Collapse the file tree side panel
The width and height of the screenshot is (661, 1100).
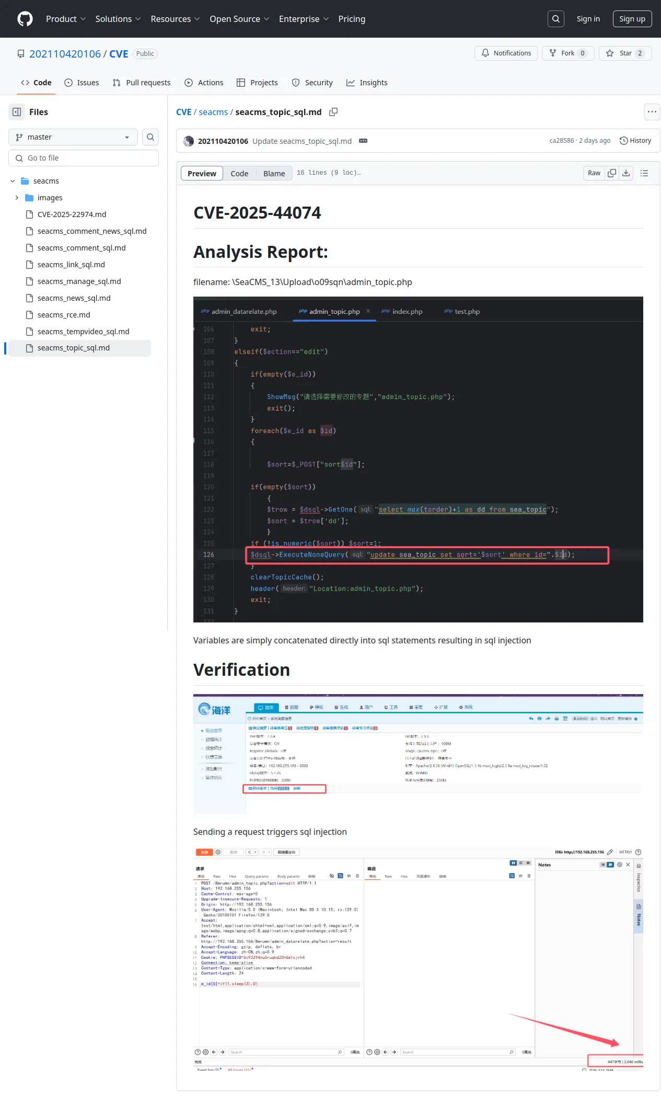coord(17,112)
